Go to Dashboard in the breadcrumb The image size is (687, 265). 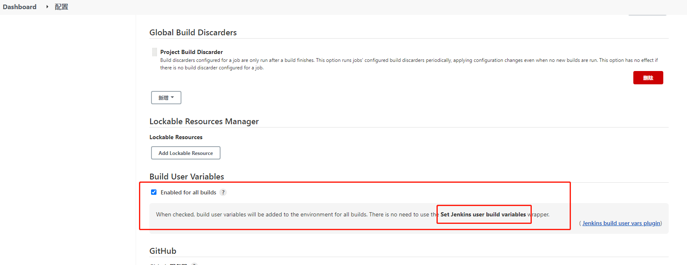click(x=20, y=7)
